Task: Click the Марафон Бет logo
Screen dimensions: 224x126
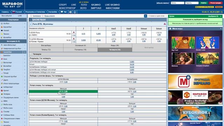Action: pos(12,5)
